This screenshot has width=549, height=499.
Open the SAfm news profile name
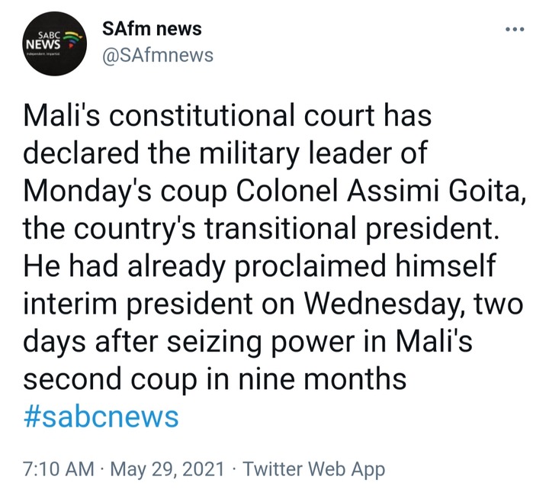152,29
